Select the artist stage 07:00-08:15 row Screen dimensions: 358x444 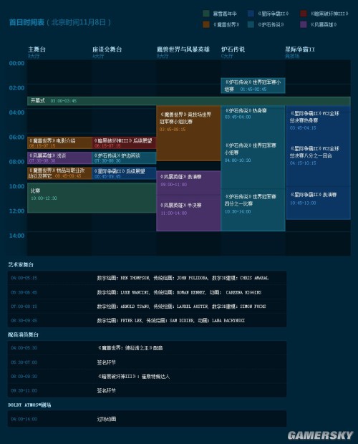[147, 307]
